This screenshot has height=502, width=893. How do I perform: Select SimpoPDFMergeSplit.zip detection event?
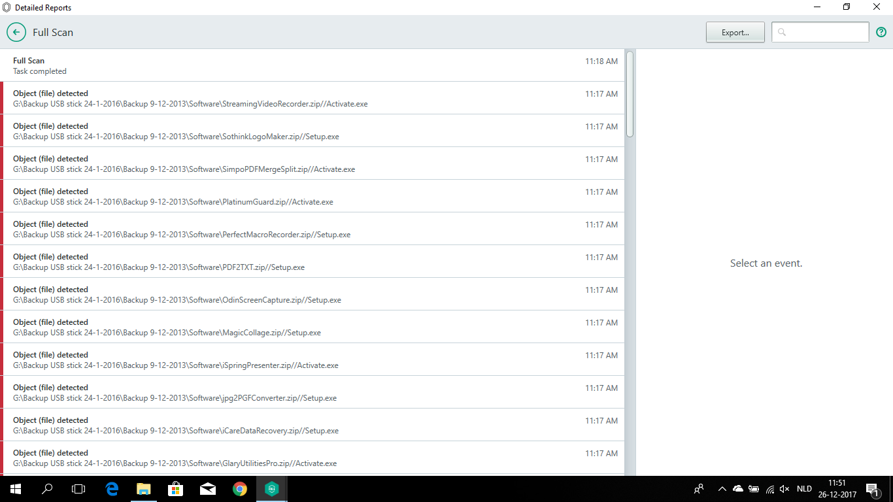tap(312, 163)
